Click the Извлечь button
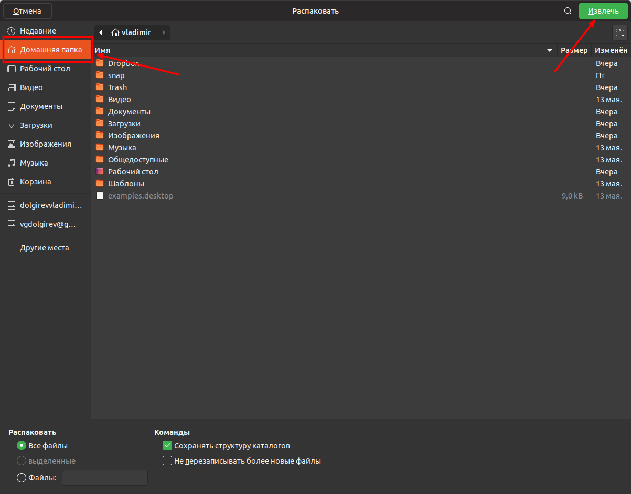Screen dimensions: 631x494 click(603, 11)
